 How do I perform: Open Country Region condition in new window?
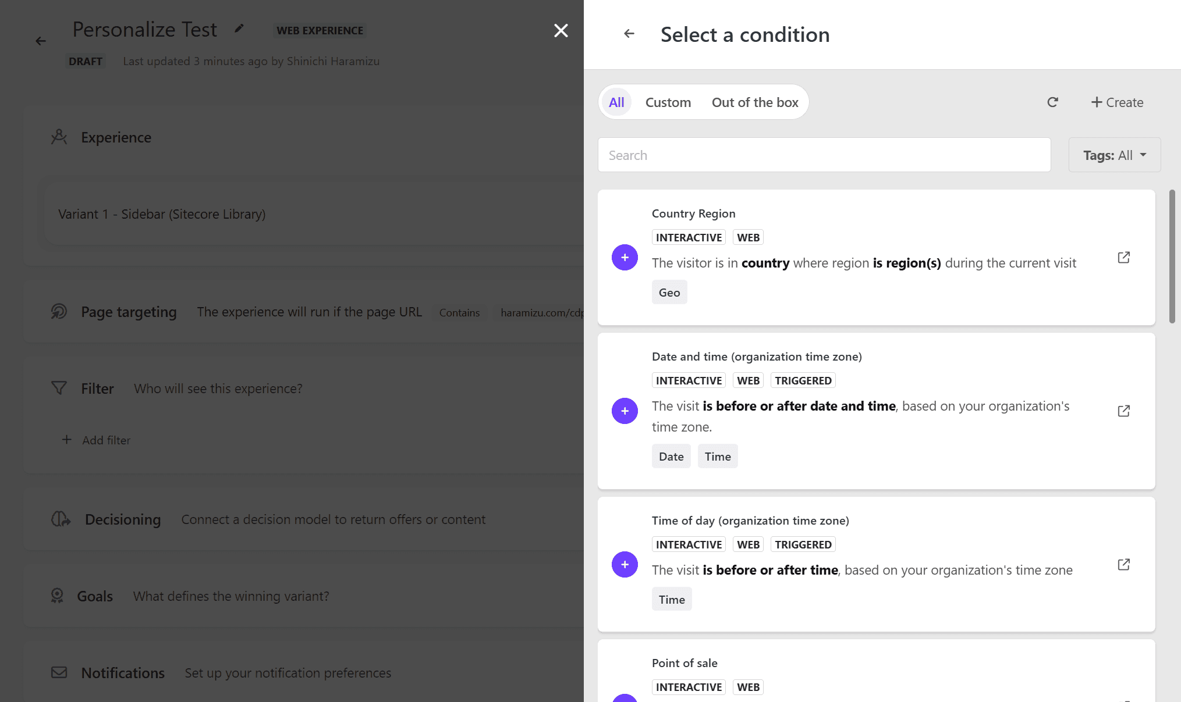click(x=1123, y=257)
